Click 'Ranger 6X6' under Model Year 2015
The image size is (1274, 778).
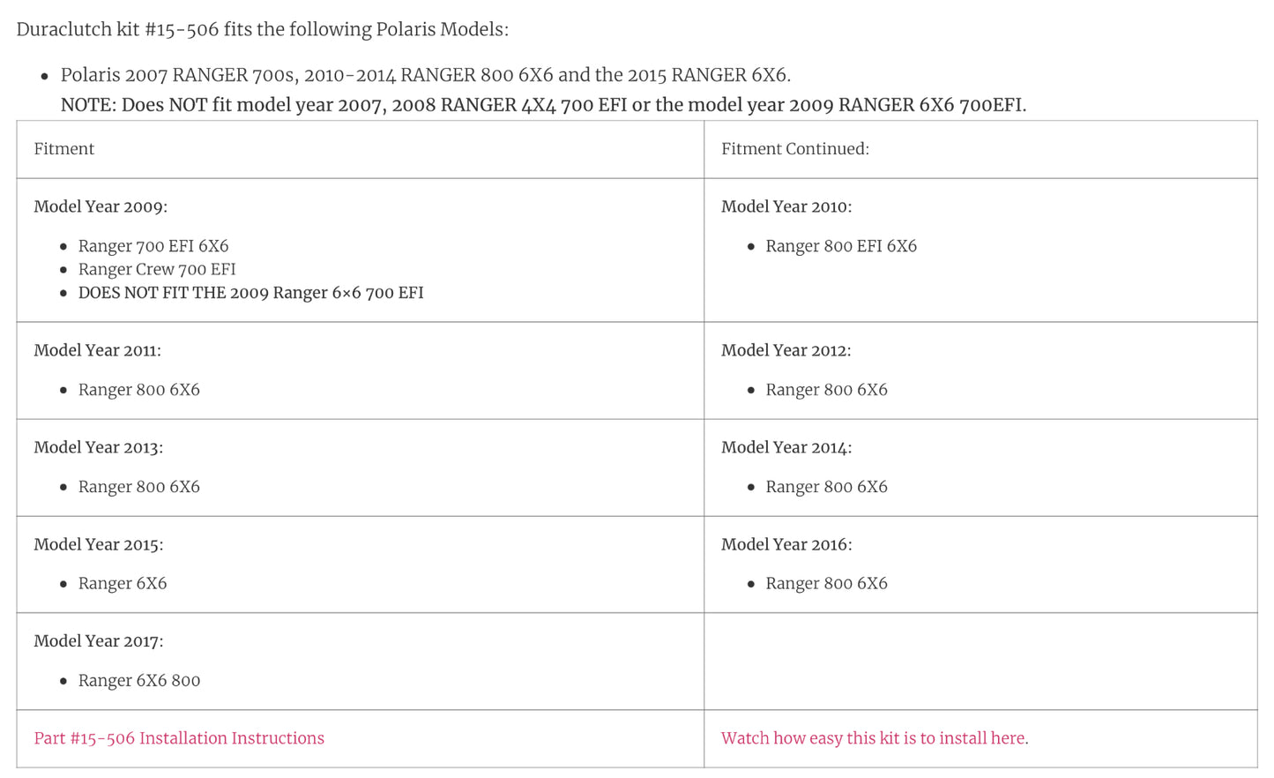click(123, 583)
